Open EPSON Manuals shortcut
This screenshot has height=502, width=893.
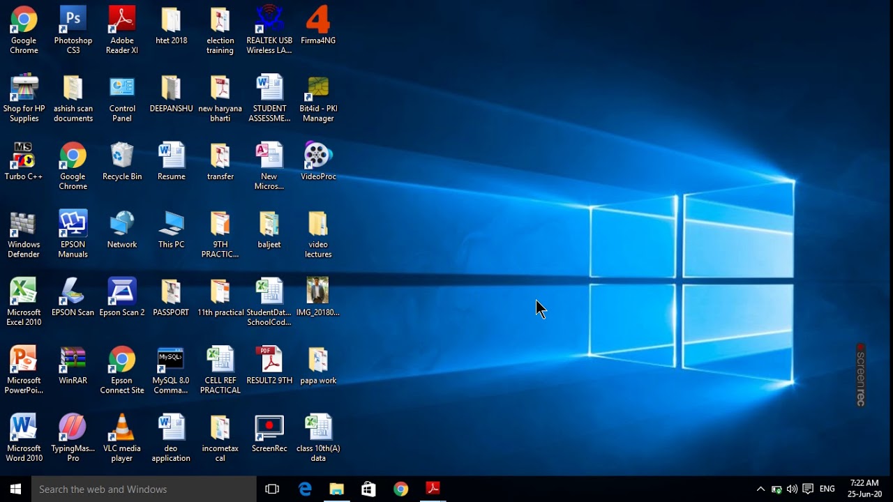tap(73, 234)
